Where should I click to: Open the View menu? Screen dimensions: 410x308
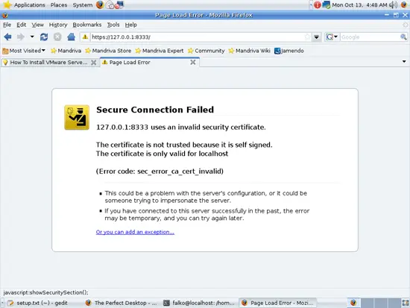(x=38, y=25)
